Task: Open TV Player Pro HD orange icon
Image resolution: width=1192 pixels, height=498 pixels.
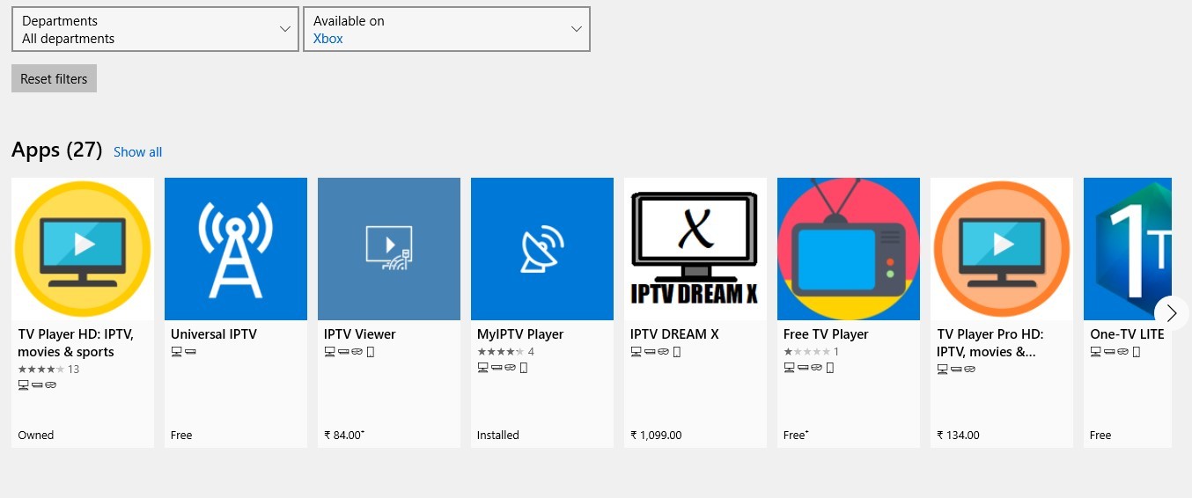Action: tap(1002, 249)
